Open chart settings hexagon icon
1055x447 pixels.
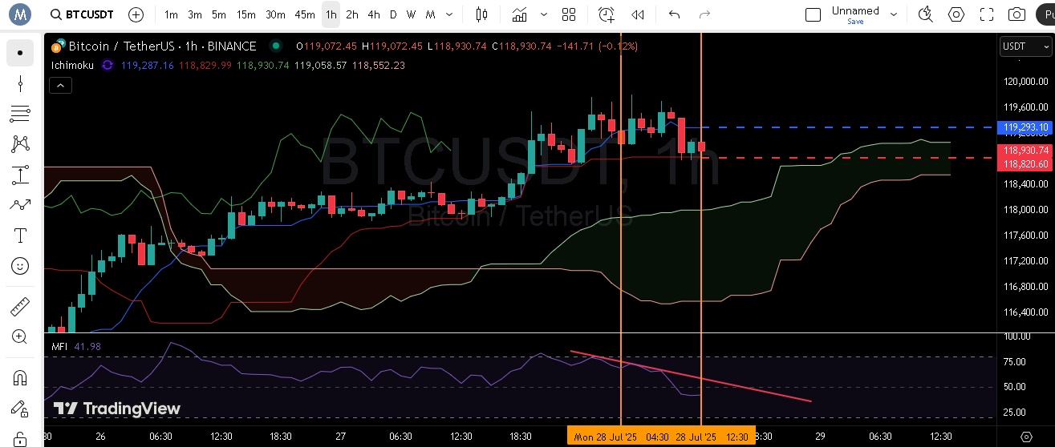(x=956, y=14)
